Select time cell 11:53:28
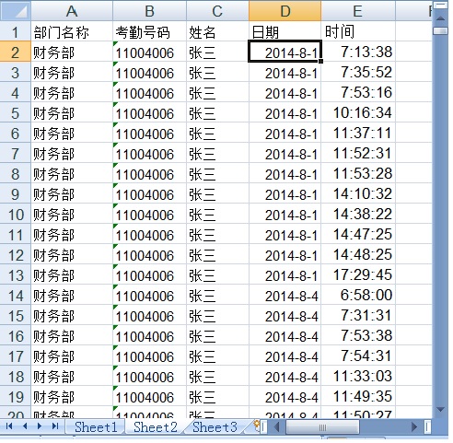453x443 pixels. 358,173
